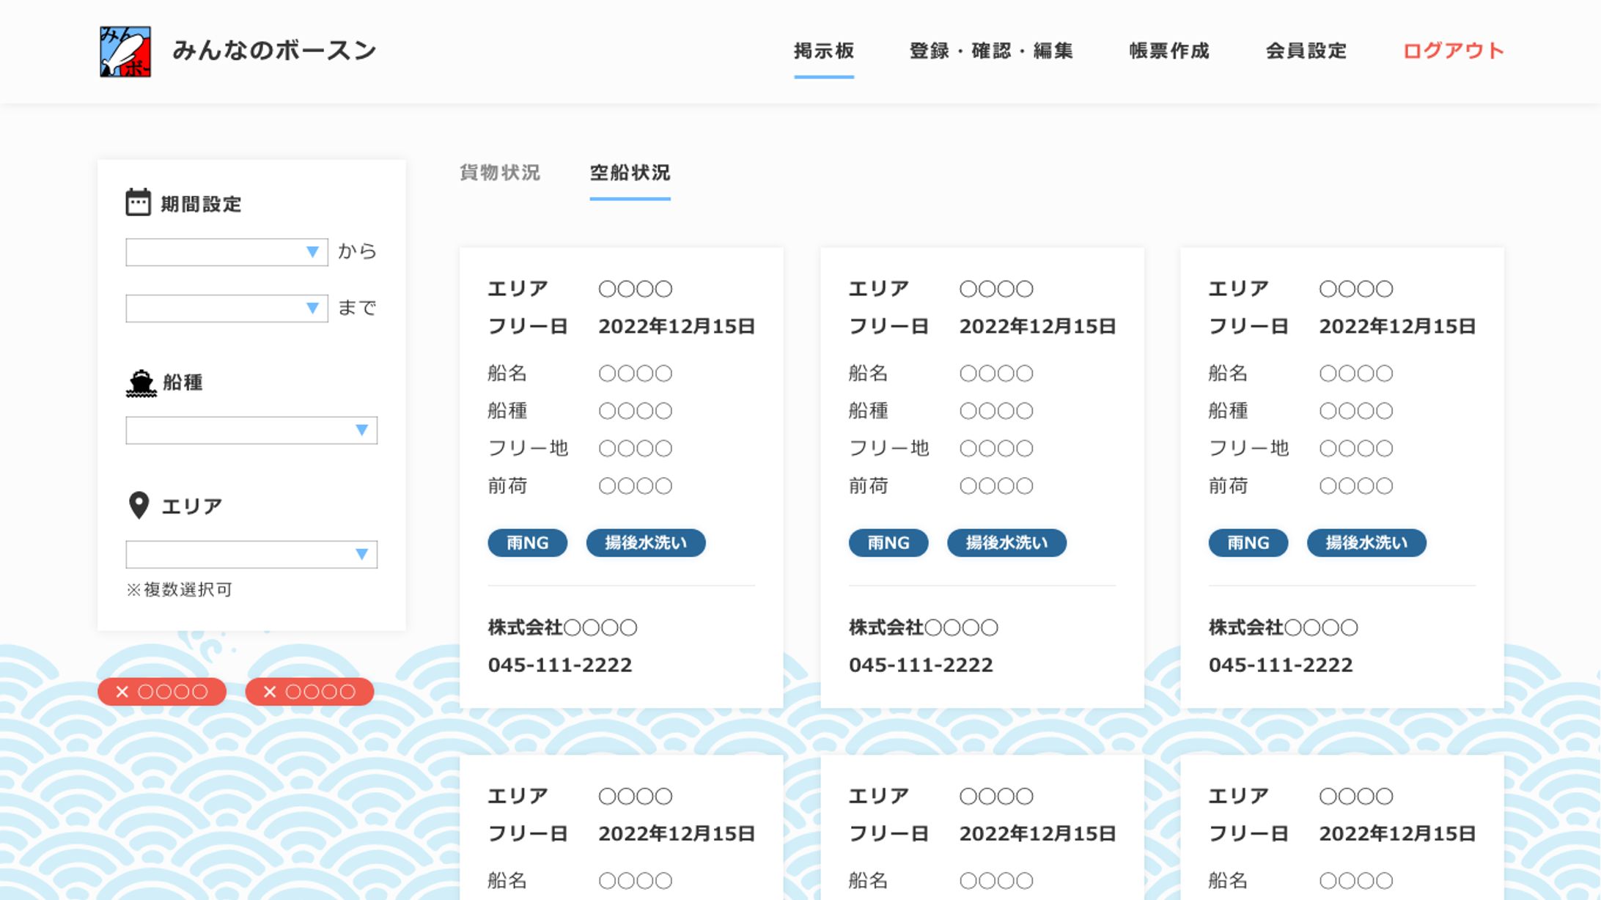Open the から start date dropdown
Screen dimensions: 1601x900
click(227, 252)
